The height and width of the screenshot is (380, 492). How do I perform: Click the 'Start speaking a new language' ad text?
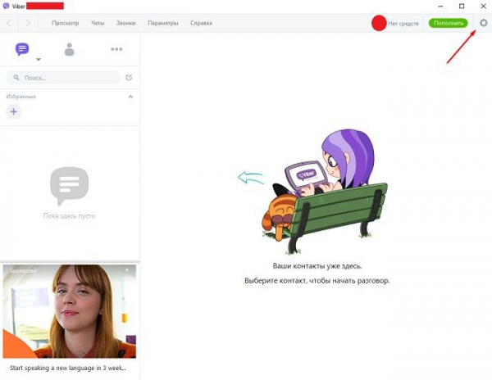tap(68, 368)
